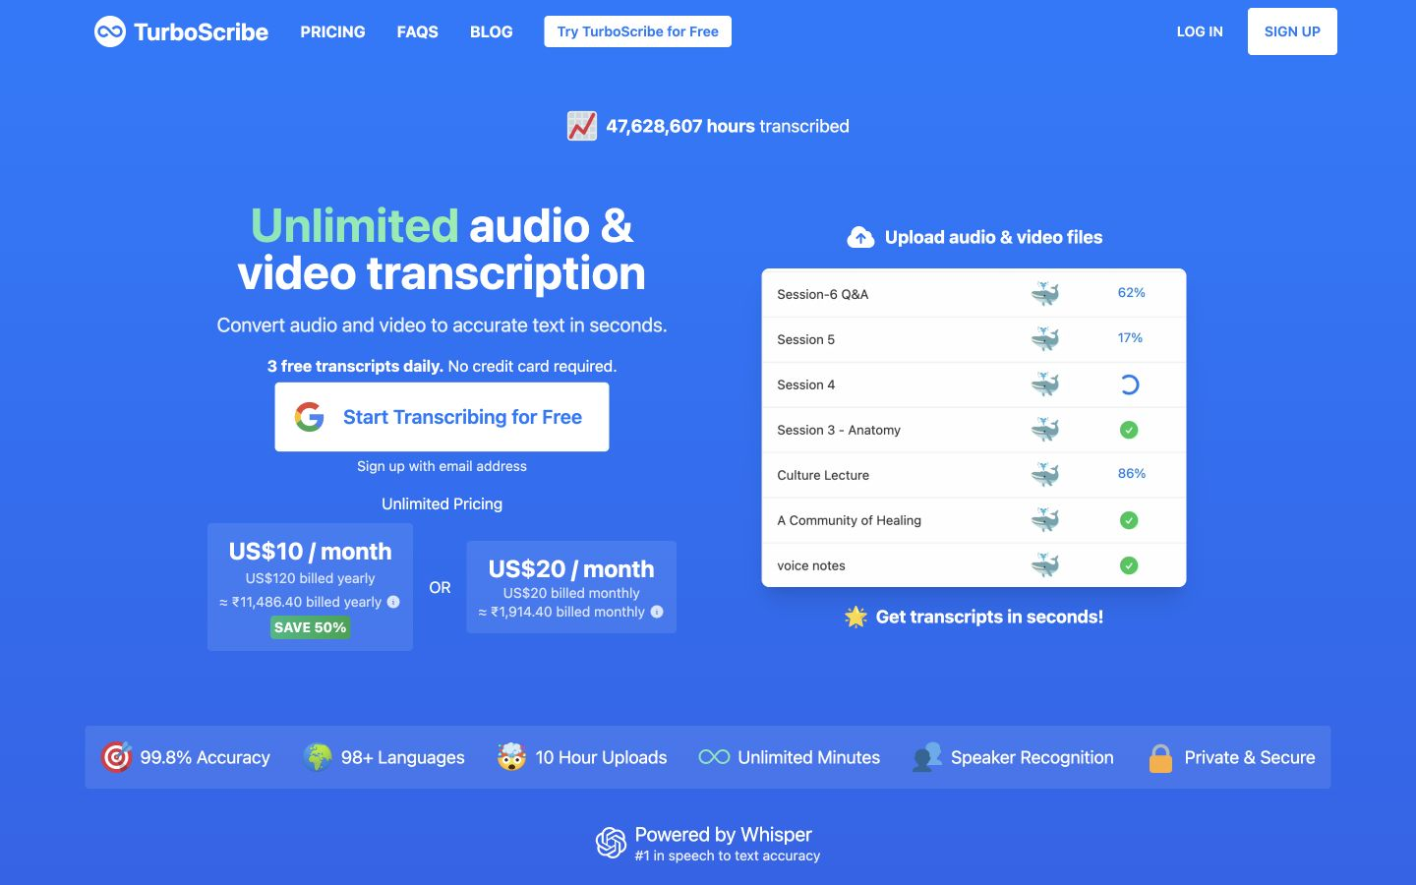Click whale icon in Session 3 - Anatomy row
The image size is (1416, 885).
coord(1044,429)
